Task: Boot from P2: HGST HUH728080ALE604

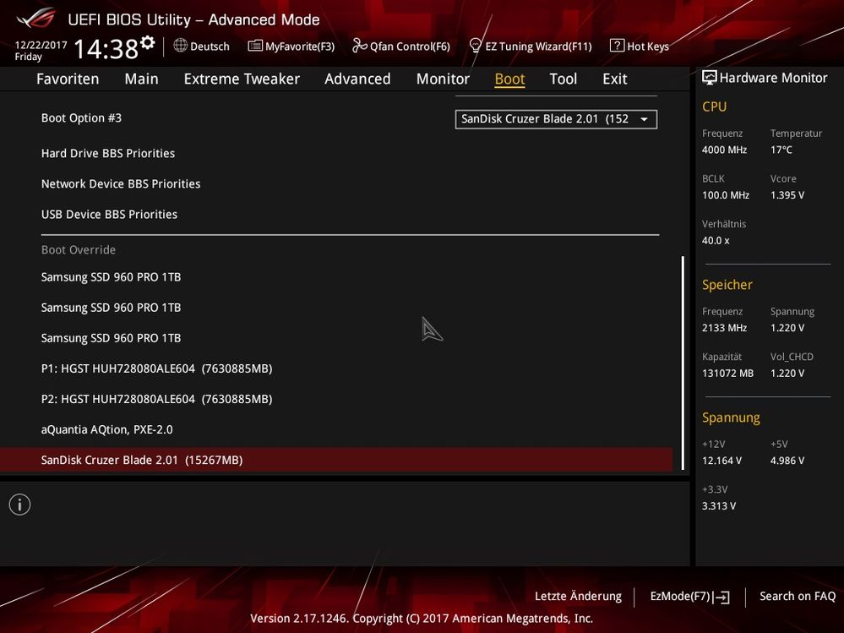Action: pos(156,400)
